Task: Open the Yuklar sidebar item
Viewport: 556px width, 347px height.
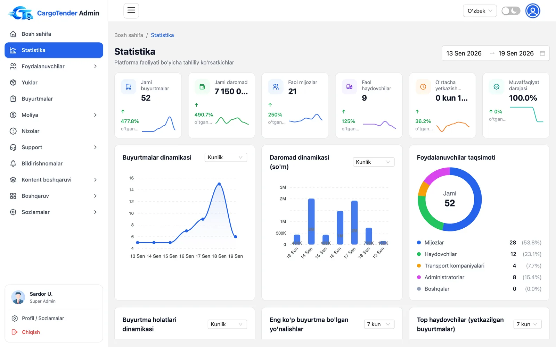Action: click(54, 83)
